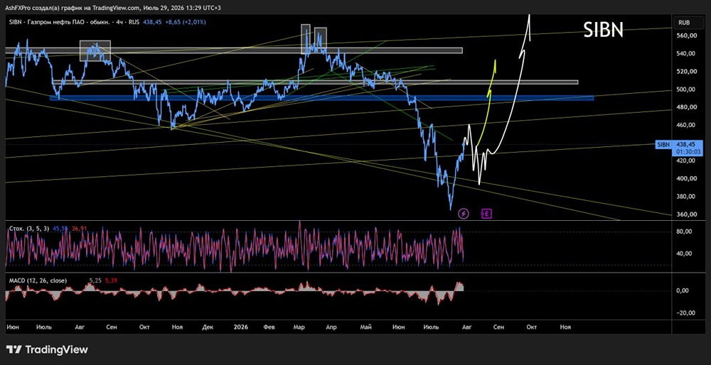
Task: Click the Авг label at axis end
Action: pyautogui.click(x=466, y=327)
